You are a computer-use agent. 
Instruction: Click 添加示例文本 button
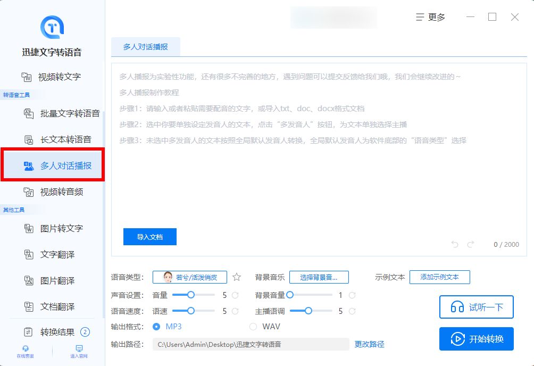click(440, 277)
